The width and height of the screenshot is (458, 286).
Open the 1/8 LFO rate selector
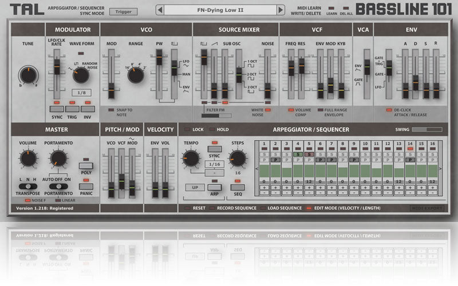[x=81, y=93]
